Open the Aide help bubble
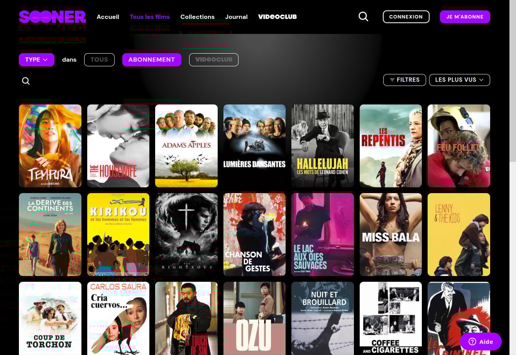 point(480,342)
